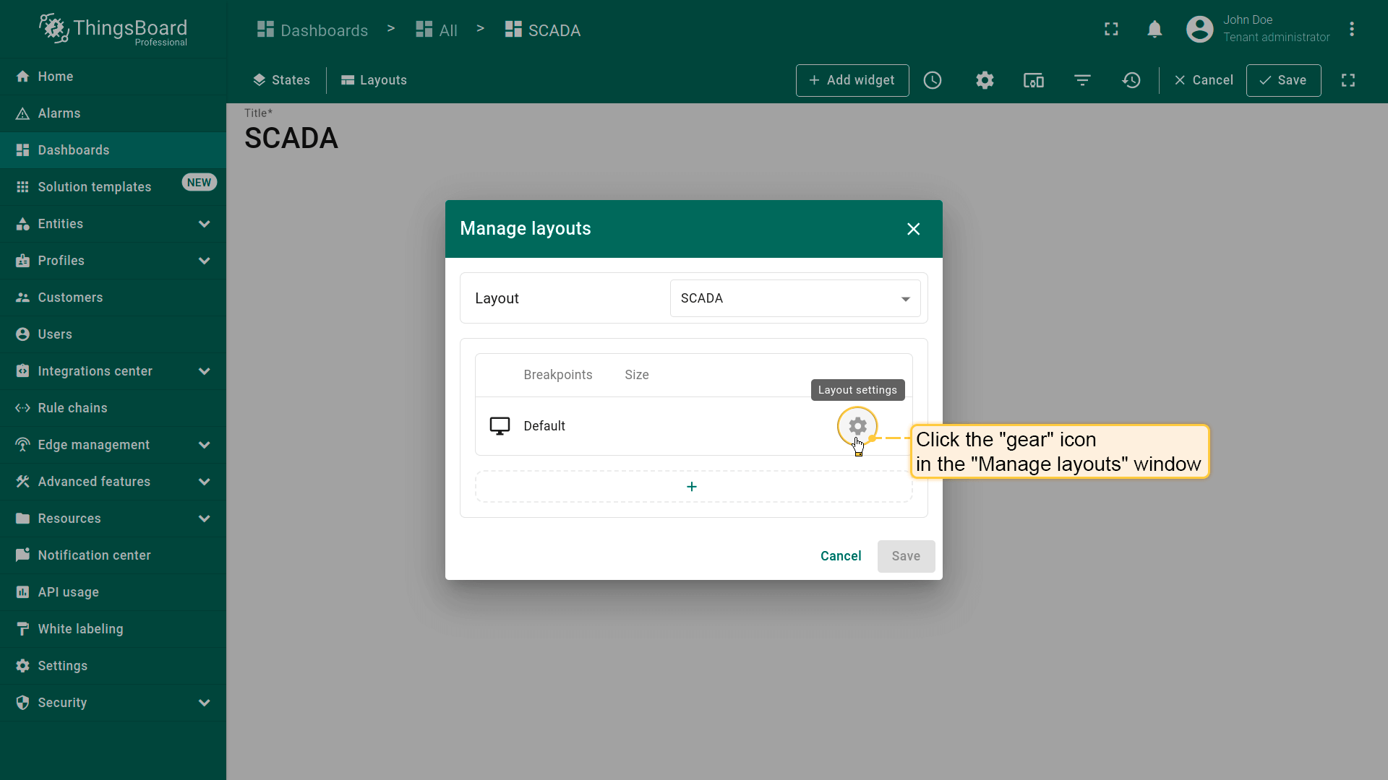
Task: Click the notifications bell icon
Action: point(1154,30)
